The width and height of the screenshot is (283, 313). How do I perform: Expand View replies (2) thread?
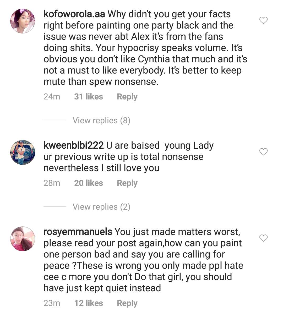101,207
